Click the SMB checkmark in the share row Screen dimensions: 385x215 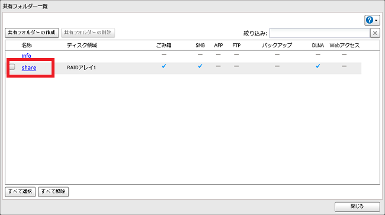tap(200, 66)
